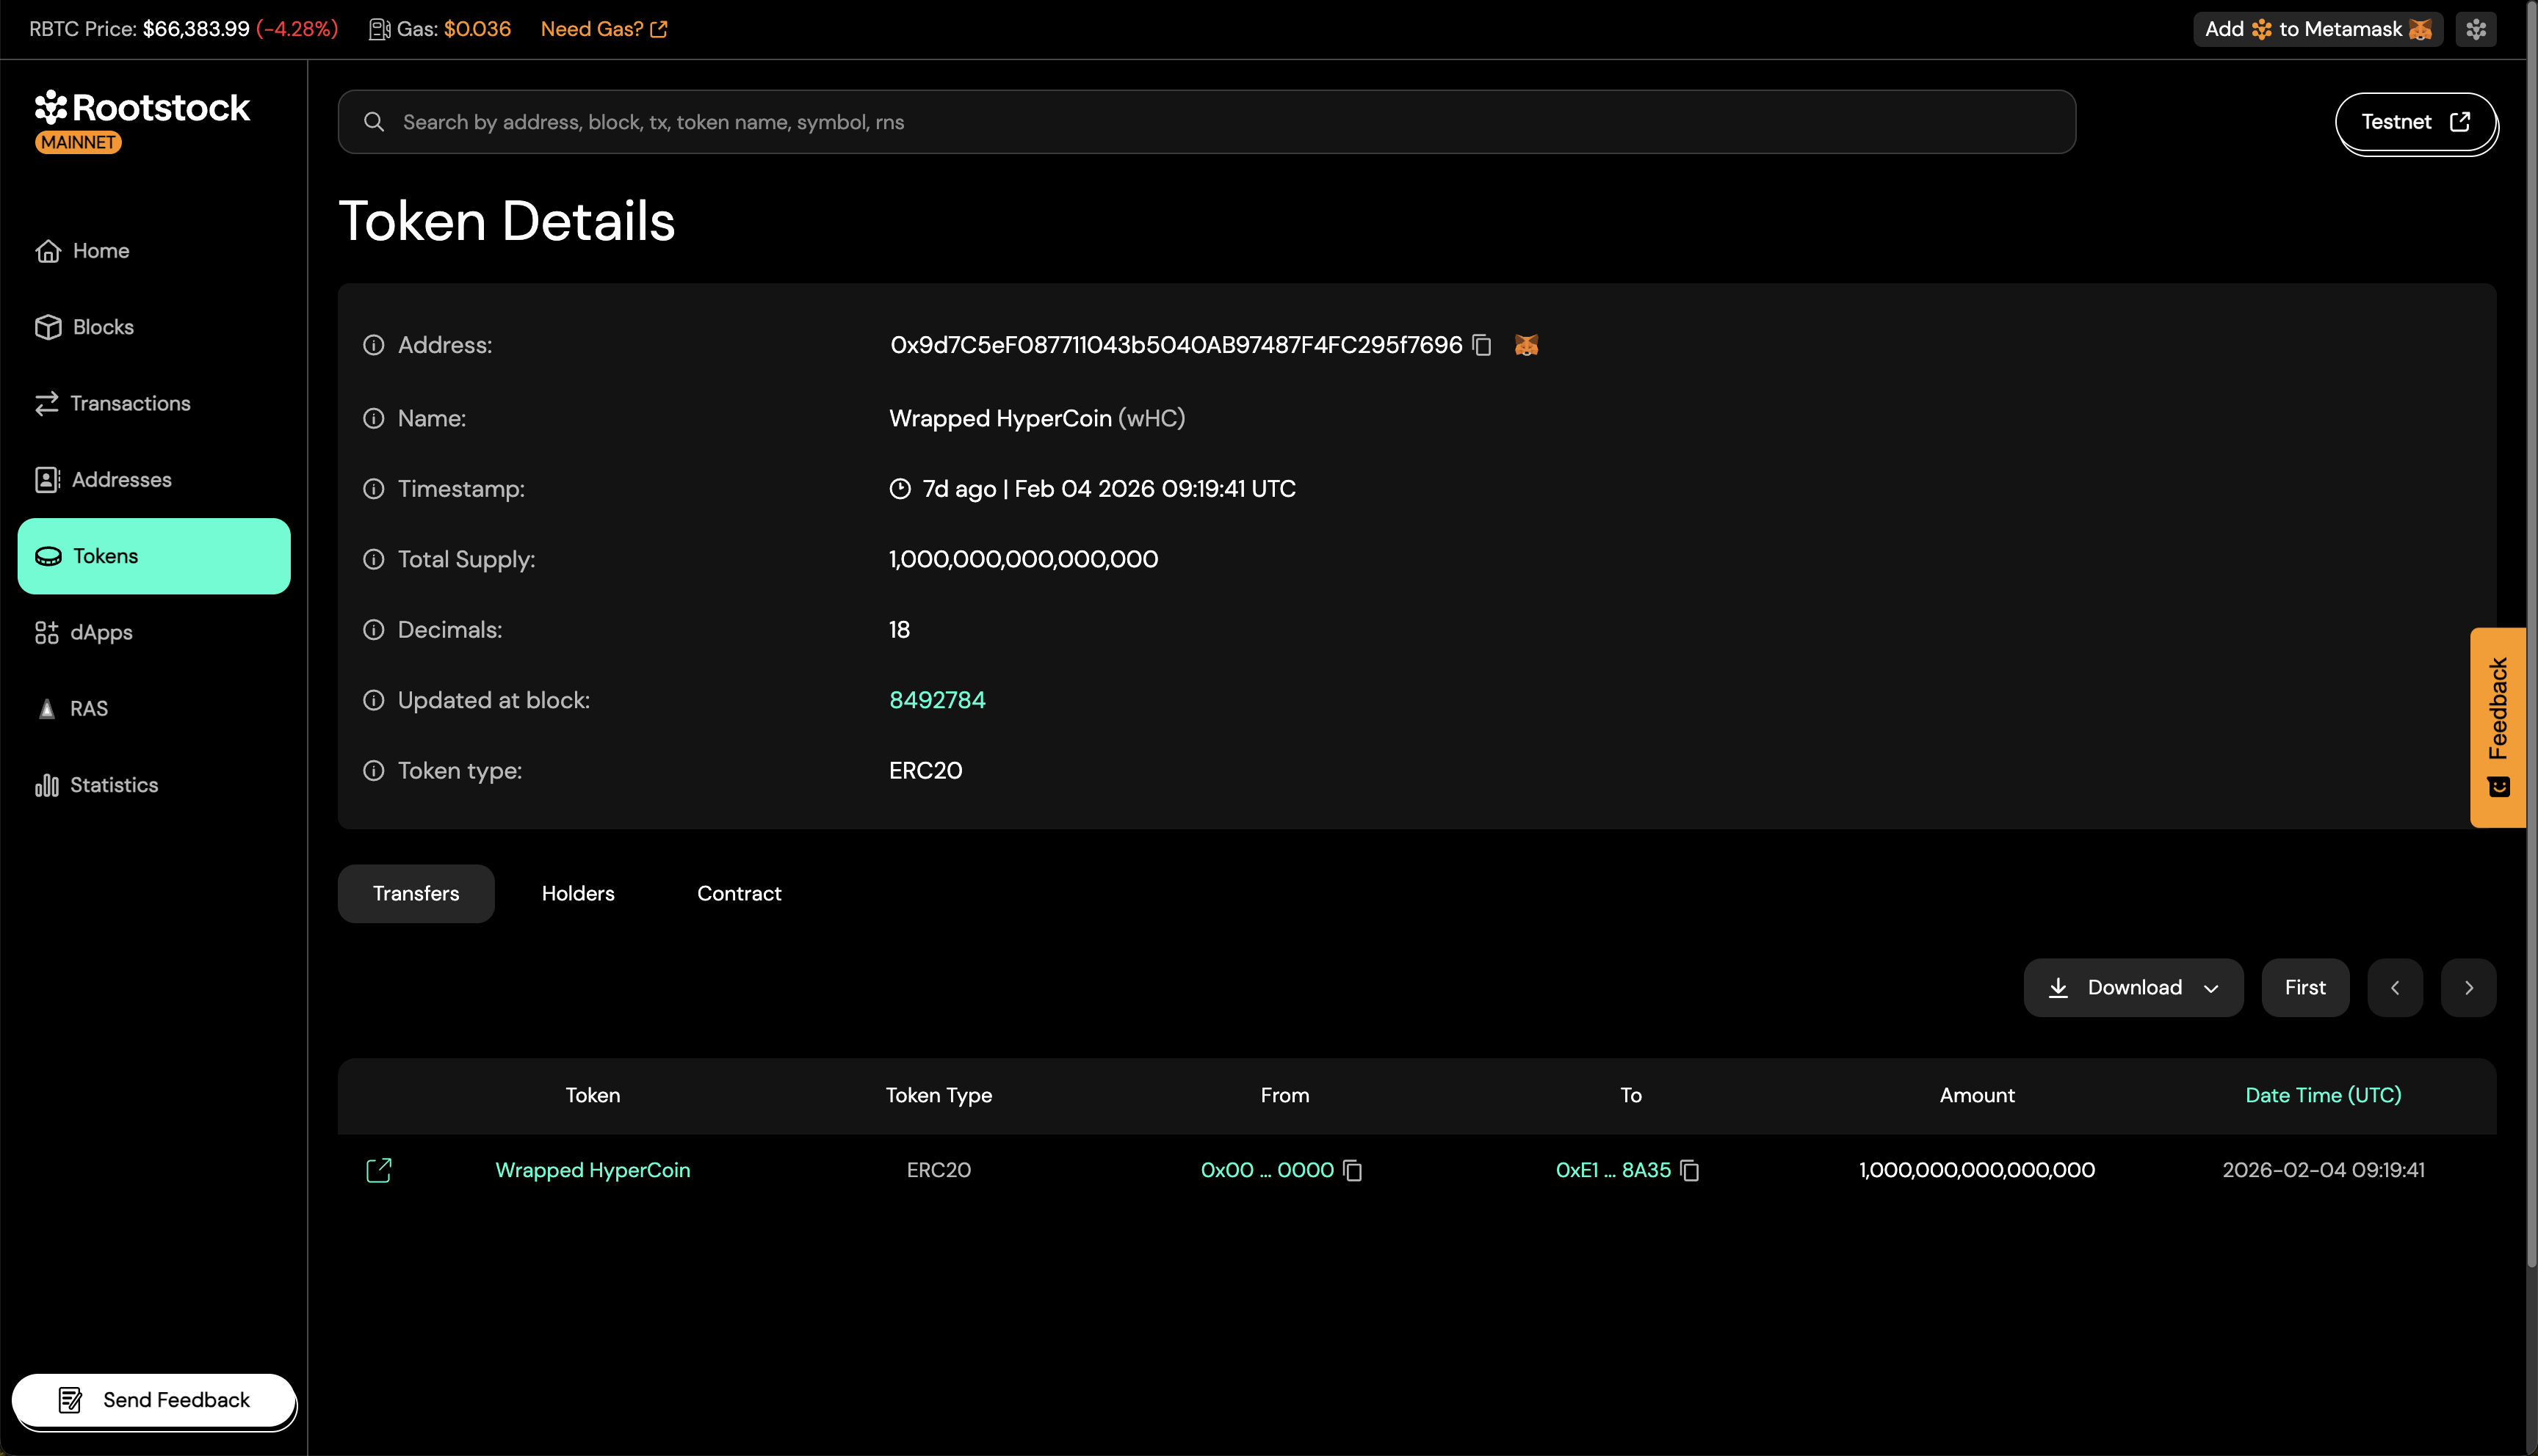Image resolution: width=2538 pixels, height=1456 pixels.
Task: Open the MetaMask fox icon beside the address
Action: click(1527, 345)
